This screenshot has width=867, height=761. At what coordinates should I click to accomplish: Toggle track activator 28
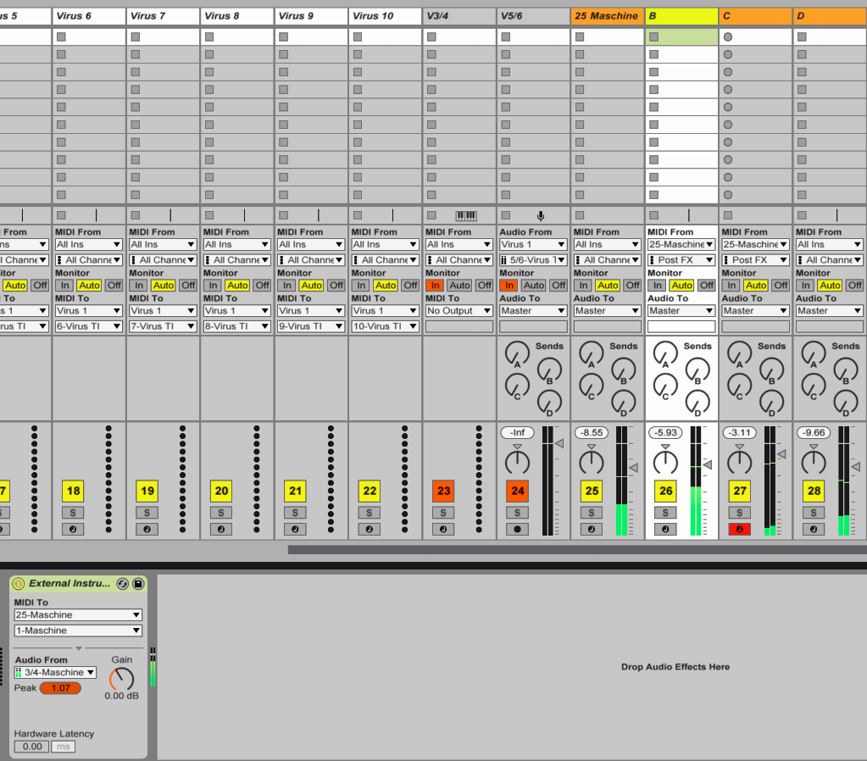[x=814, y=491]
